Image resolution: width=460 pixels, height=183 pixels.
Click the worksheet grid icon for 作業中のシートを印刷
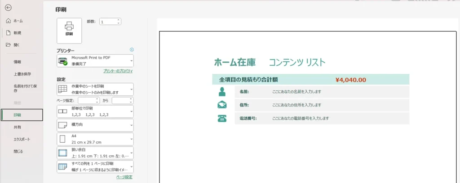[x=62, y=89]
